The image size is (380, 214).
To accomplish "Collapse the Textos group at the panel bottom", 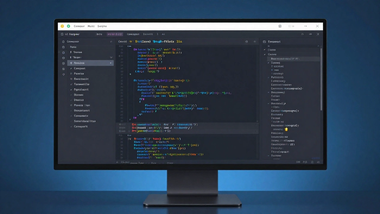I will 268,155.
